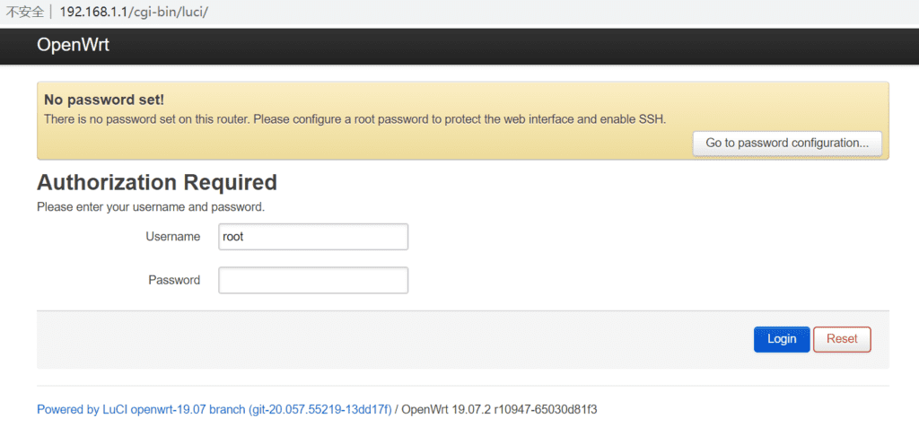
Task: Click the No password set! heading
Action: click(104, 100)
